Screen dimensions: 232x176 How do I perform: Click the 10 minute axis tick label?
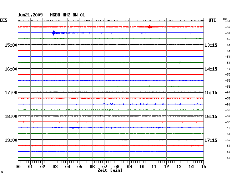click(x=142, y=166)
